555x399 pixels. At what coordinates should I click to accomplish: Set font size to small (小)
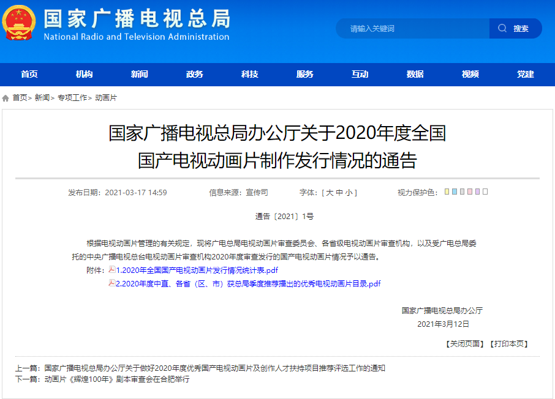click(348, 193)
